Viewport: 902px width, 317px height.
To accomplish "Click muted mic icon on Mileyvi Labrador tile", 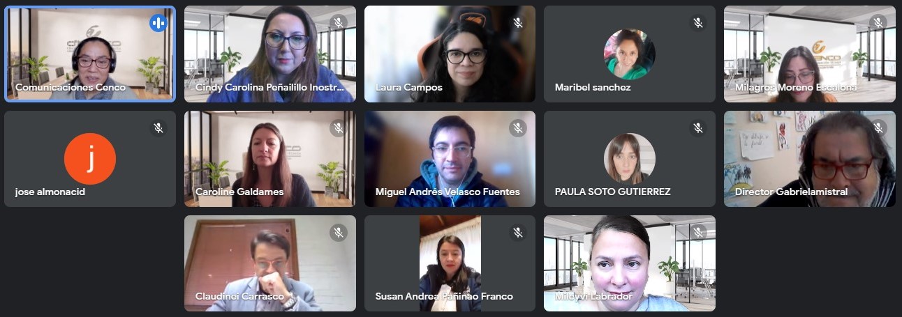I will click(x=698, y=233).
